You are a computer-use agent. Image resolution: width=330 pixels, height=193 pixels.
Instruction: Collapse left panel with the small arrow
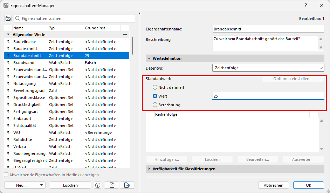coord(139,13)
